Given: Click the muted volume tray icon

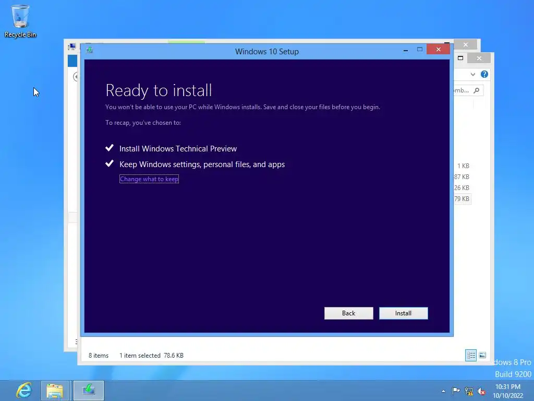Looking at the screenshot, I should (481, 391).
